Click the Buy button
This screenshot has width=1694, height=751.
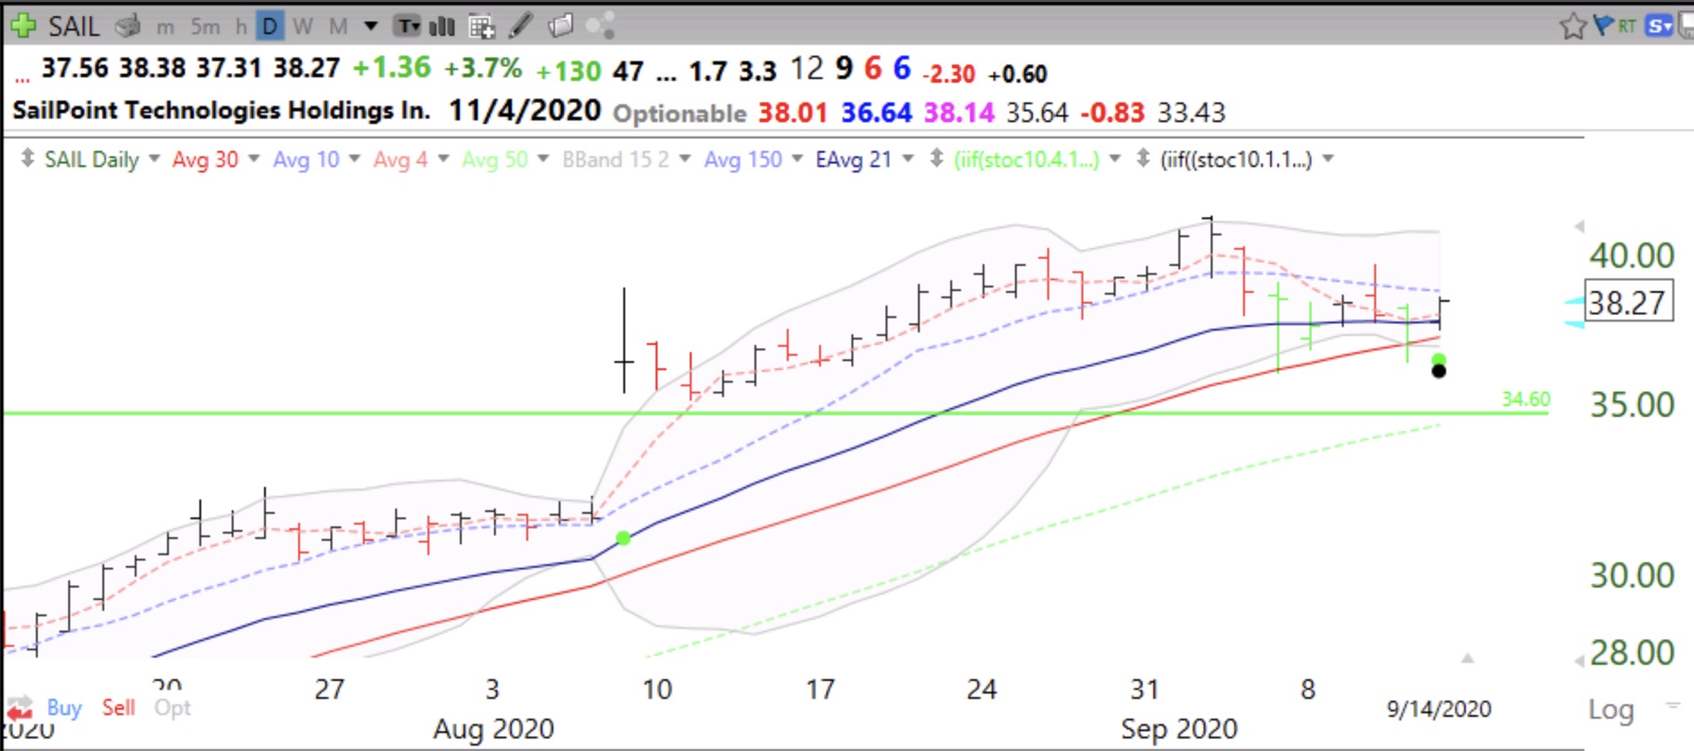(x=65, y=708)
